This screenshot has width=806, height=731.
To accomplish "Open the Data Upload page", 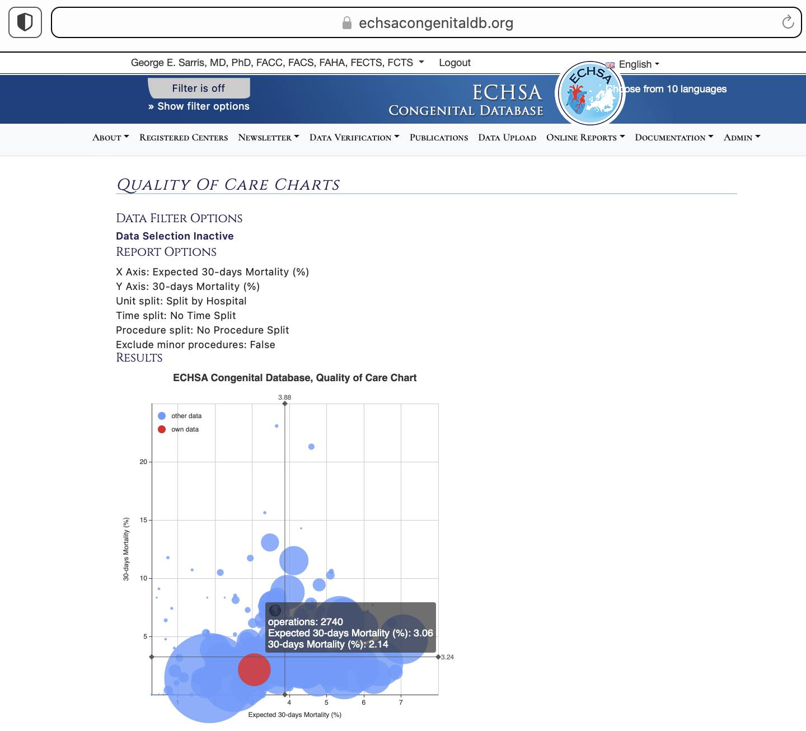I will [507, 138].
